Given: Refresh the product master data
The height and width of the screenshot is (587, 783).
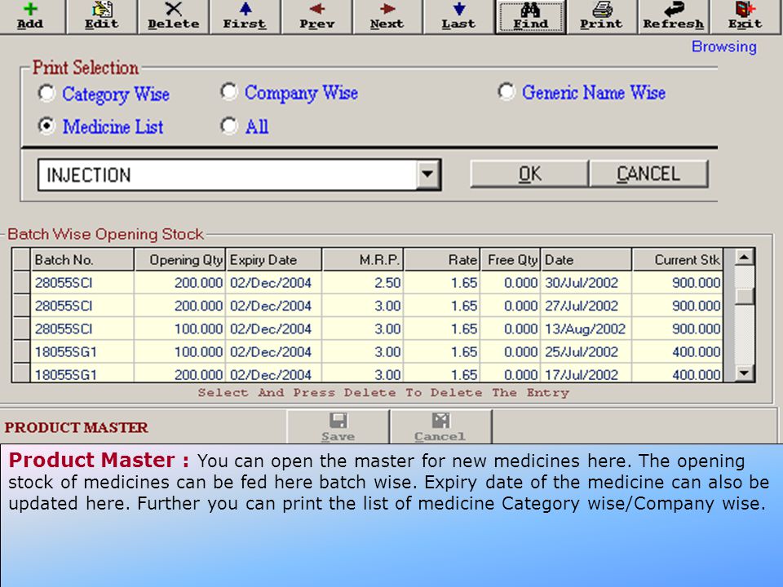Looking at the screenshot, I should pyautogui.click(x=674, y=16).
